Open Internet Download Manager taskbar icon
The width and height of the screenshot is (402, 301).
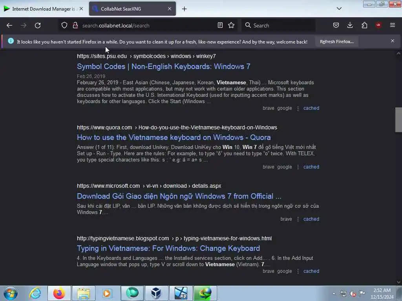205,293
